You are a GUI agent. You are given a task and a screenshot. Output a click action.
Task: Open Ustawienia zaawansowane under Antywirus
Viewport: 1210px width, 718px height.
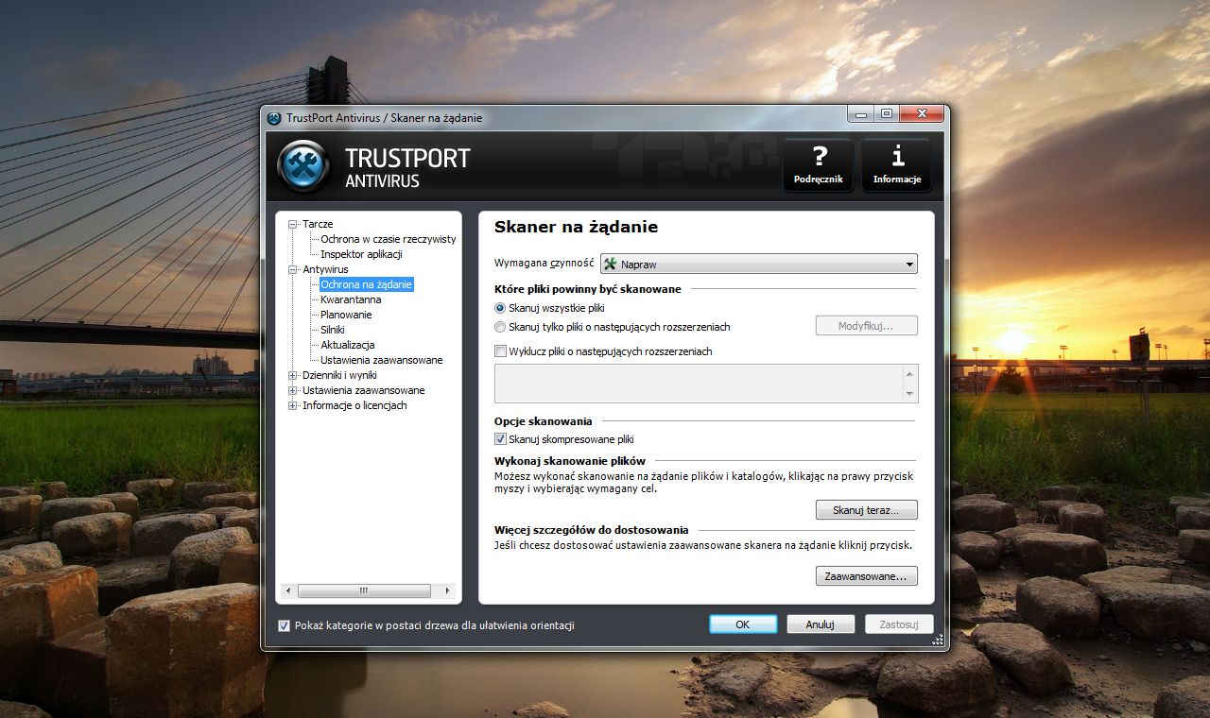[381, 360]
